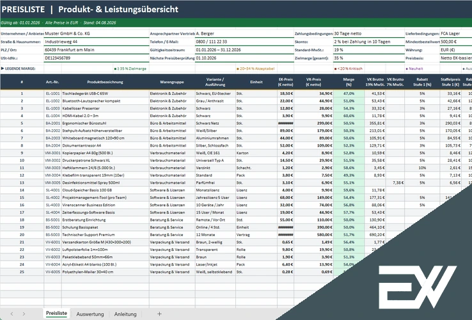The width and height of the screenshot is (472, 320).
Task: Select cell Tischladegerät USB-C 65W
Action: tap(106, 93)
